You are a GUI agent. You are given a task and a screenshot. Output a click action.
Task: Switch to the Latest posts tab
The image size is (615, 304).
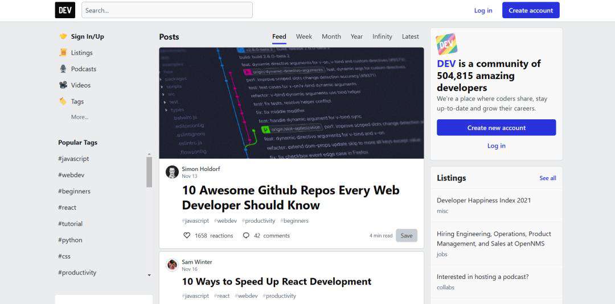point(410,36)
